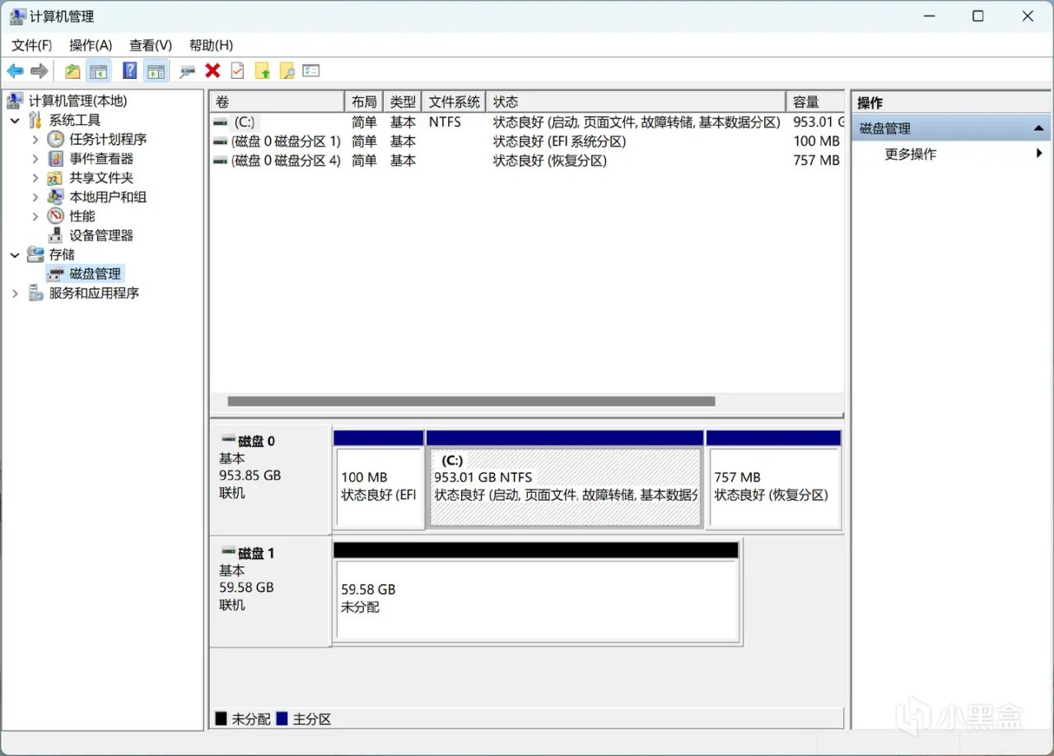
Task: Click the checklist settings toolbar icon
Action: [x=310, y=72]
